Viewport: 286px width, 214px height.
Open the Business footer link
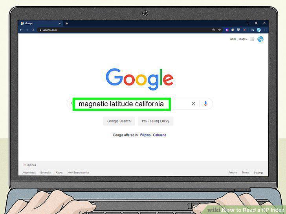tap(46, 172)
